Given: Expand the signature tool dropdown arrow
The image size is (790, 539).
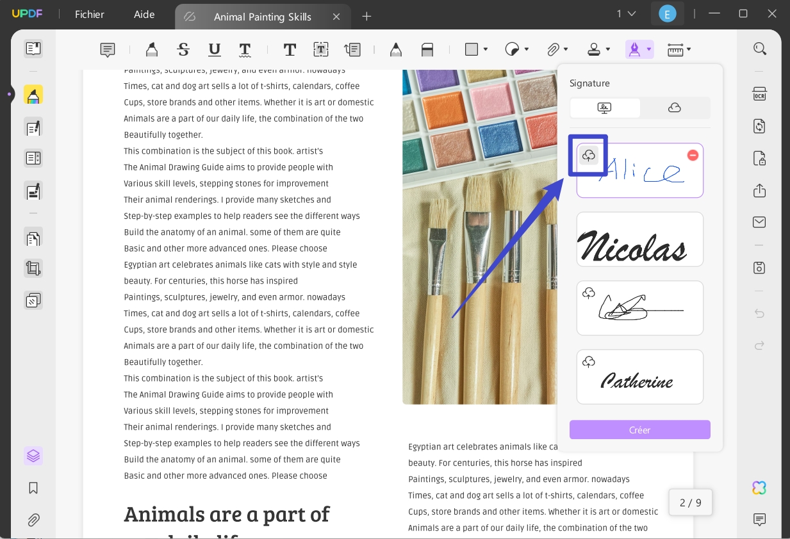Looking at the screenshot, I should (x=649, y=49).
